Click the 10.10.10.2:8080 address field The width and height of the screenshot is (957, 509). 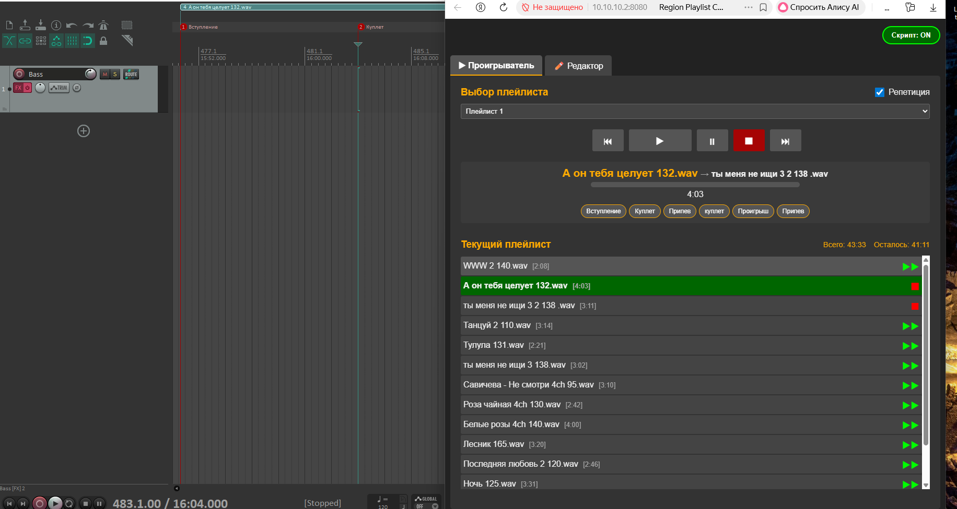(x=620, y=7)
